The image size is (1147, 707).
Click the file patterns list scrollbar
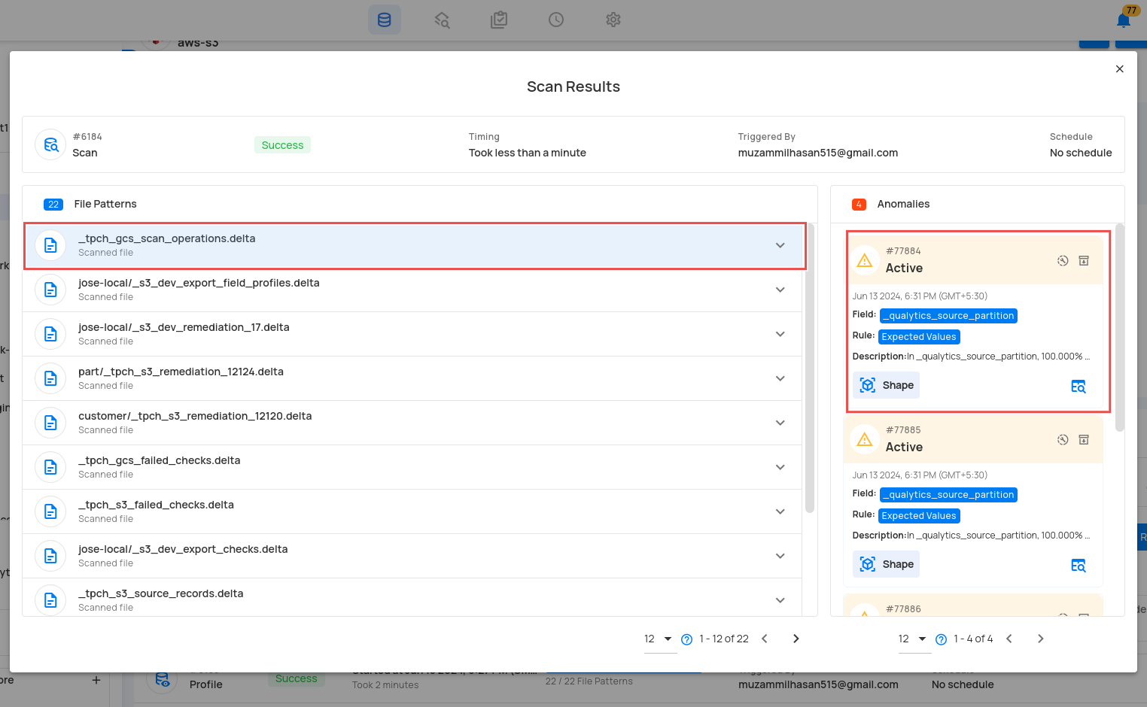[810, 368]
